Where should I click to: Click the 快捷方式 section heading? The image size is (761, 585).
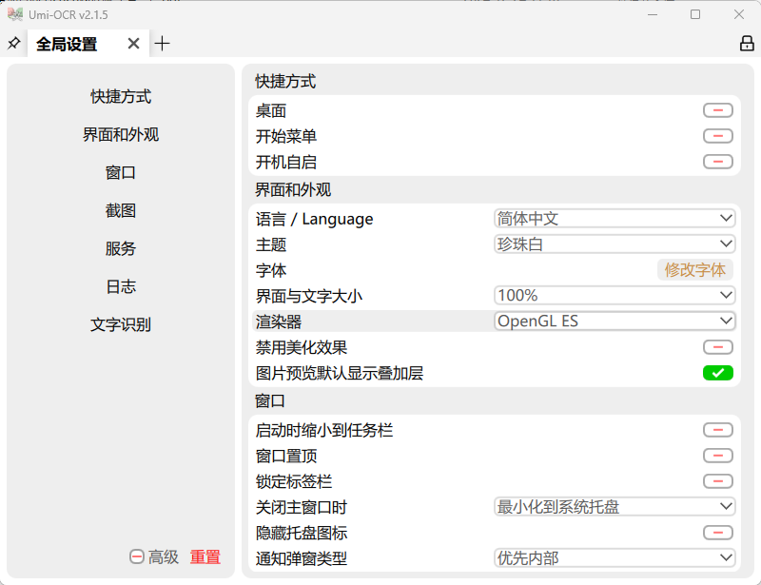point(285,81)
